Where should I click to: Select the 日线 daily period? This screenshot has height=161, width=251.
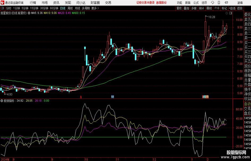[x=63, y=8]
